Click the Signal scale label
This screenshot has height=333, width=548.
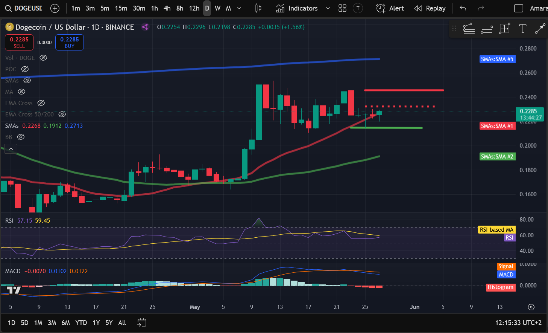[505, 266]
